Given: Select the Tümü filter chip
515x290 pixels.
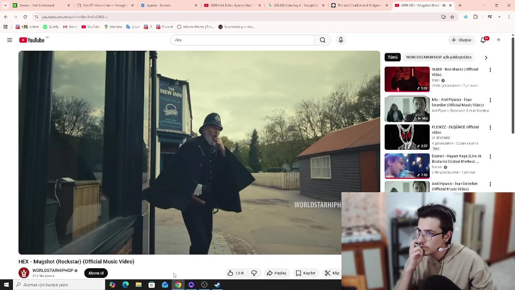Looking at the screenshot, I should [393, 57].
